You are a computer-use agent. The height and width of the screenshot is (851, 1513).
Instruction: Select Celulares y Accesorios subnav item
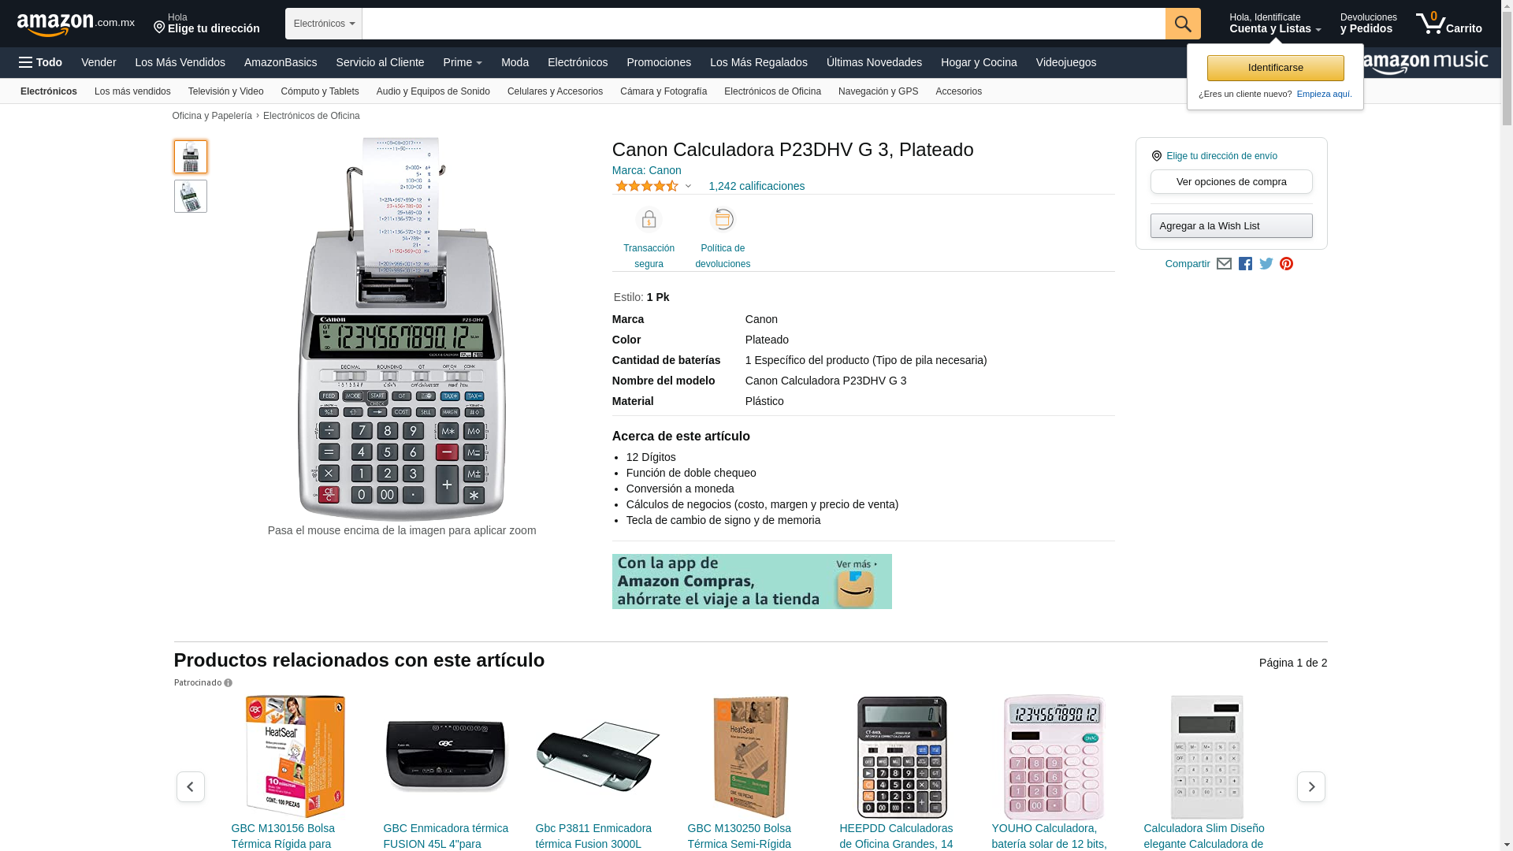coord(555,91)
